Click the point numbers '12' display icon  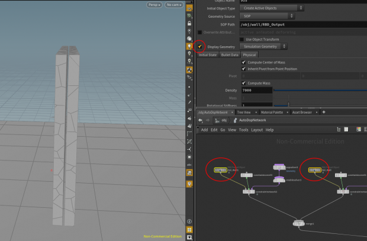189,110
